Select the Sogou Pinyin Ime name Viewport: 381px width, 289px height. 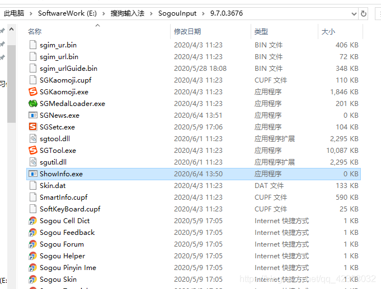pos(68,267)
